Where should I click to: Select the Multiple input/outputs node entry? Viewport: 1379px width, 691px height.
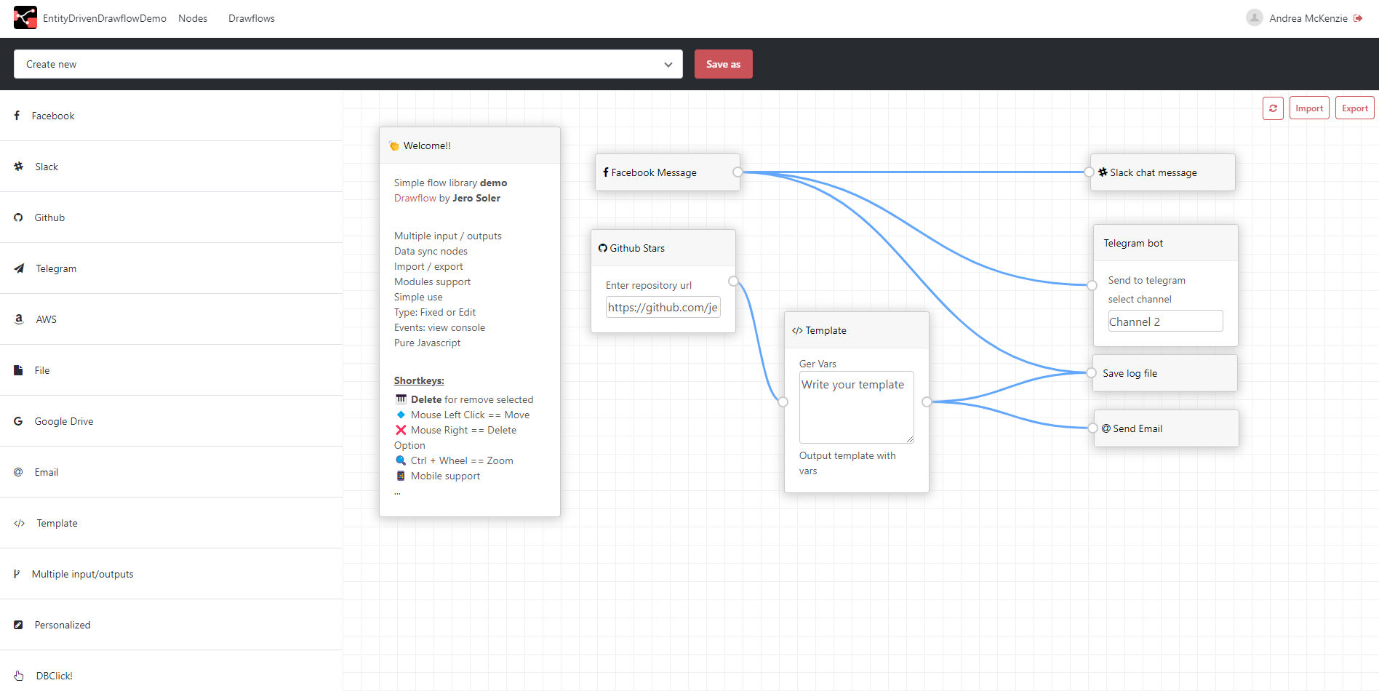click(x=82, y=573)
